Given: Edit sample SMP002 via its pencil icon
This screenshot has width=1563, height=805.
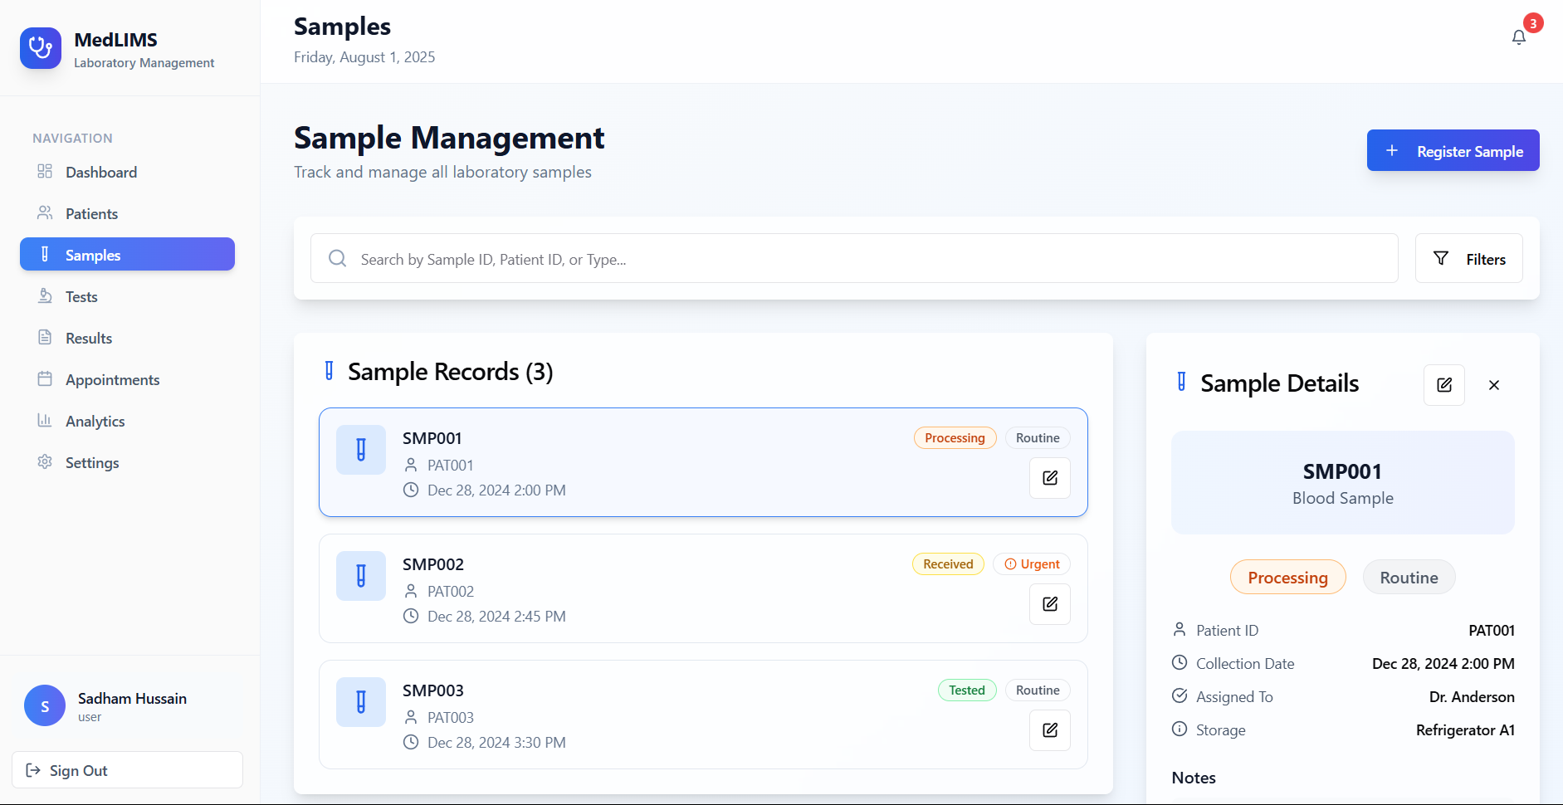Looking at the screenshot, I should pyautogui.click(x=1050, y=604).
